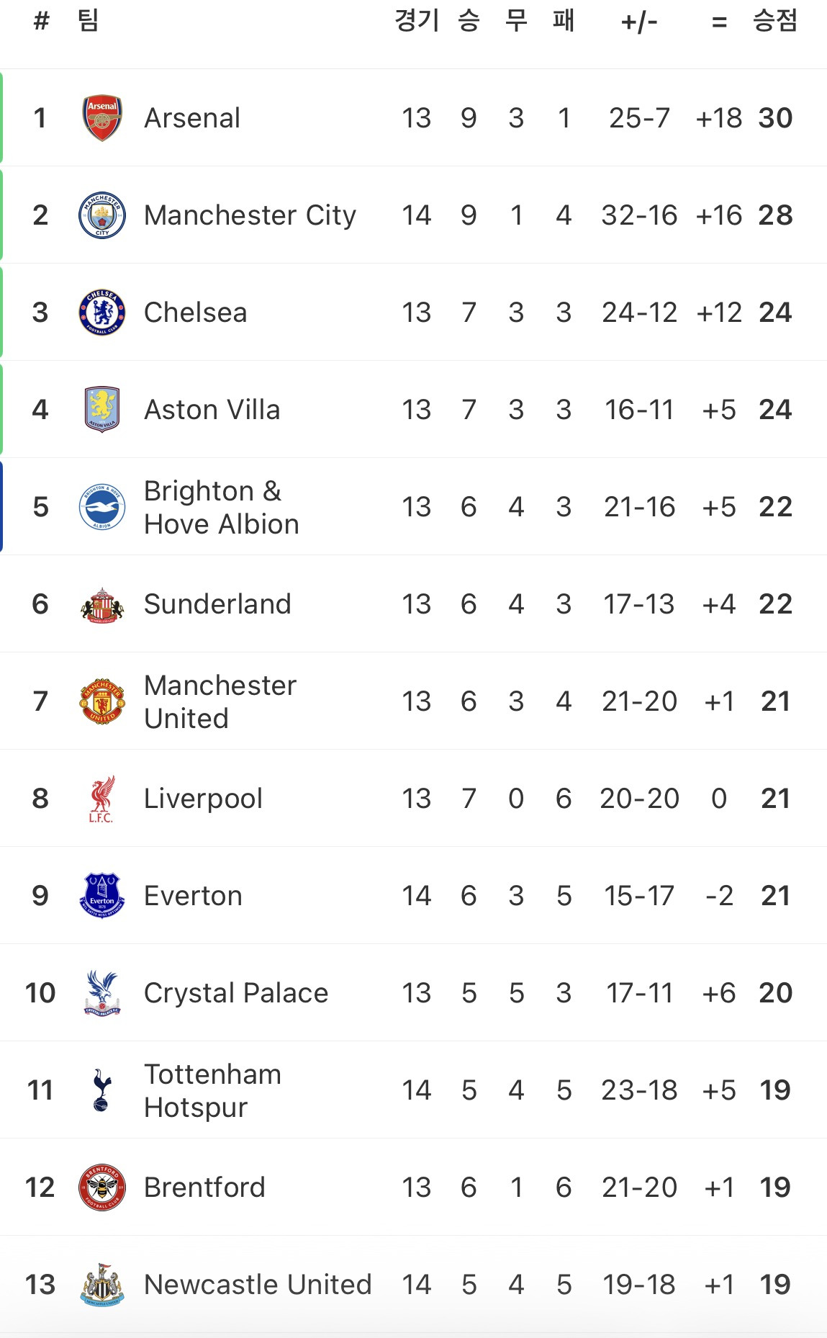Sort by the 승점 points column header

click(x=774, y=21)
